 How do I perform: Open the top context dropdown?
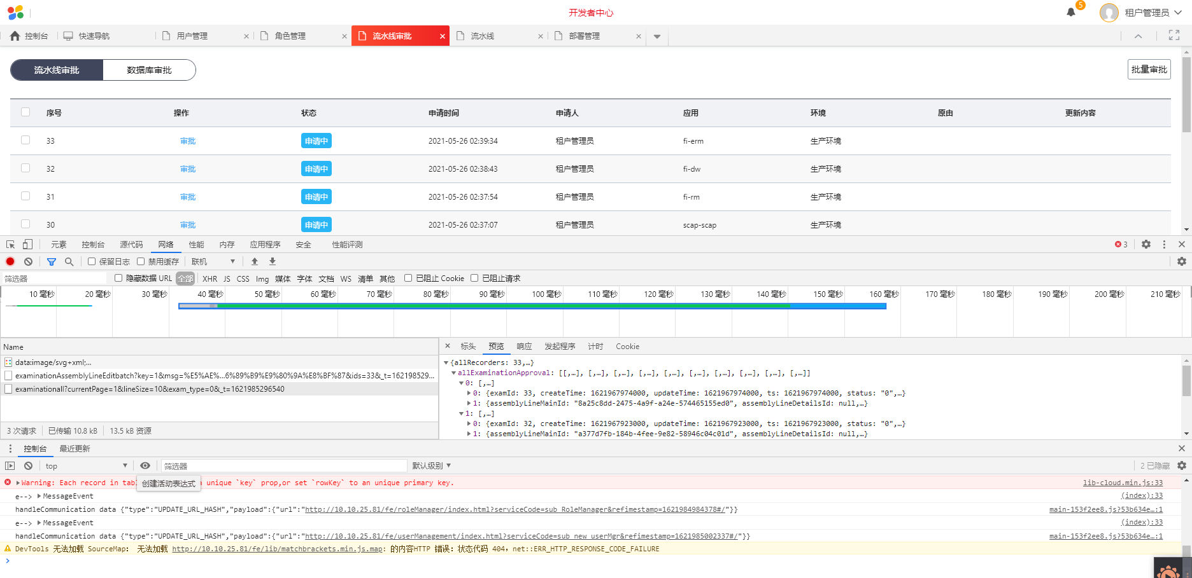pyautogui.click(x=86, y=465)
